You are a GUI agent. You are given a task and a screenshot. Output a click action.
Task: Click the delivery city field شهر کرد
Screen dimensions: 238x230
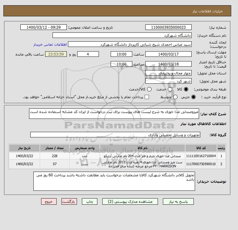pos(168,81)
